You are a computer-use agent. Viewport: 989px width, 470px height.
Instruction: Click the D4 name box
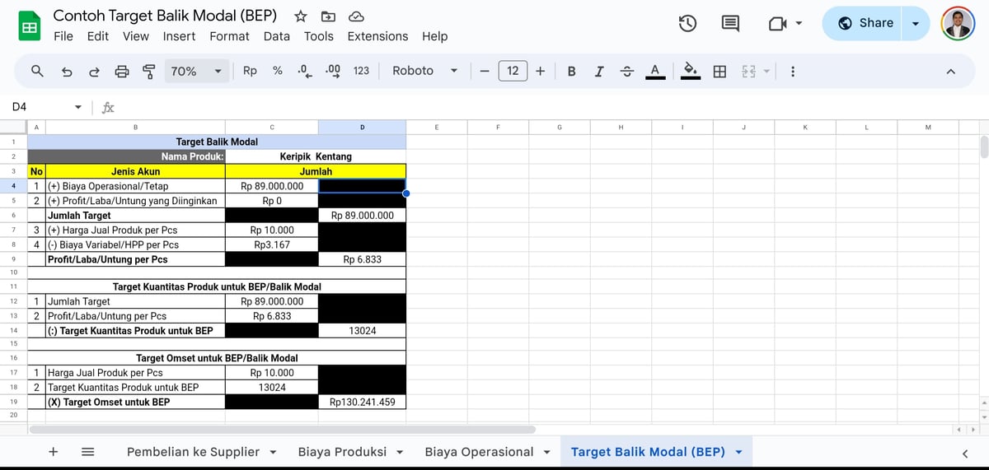pyautogui.click(x=37, y=107)
